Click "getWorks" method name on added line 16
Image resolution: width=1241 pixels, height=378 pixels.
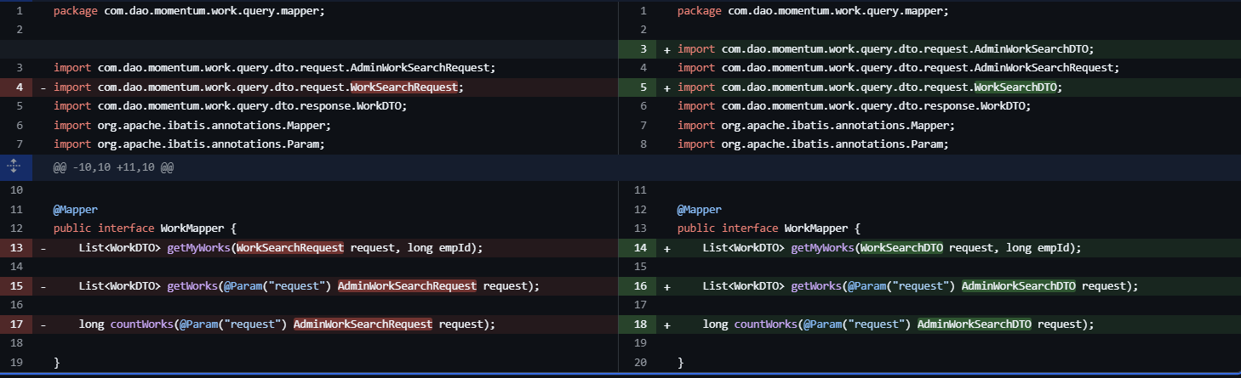[x=816, y=286]
